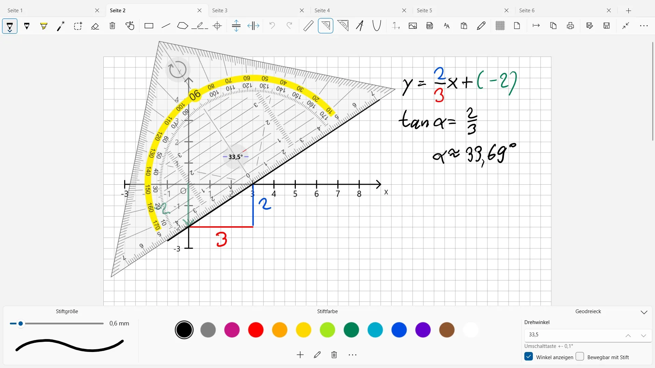Click the trash can in the top toolbar

click(112, 26)
